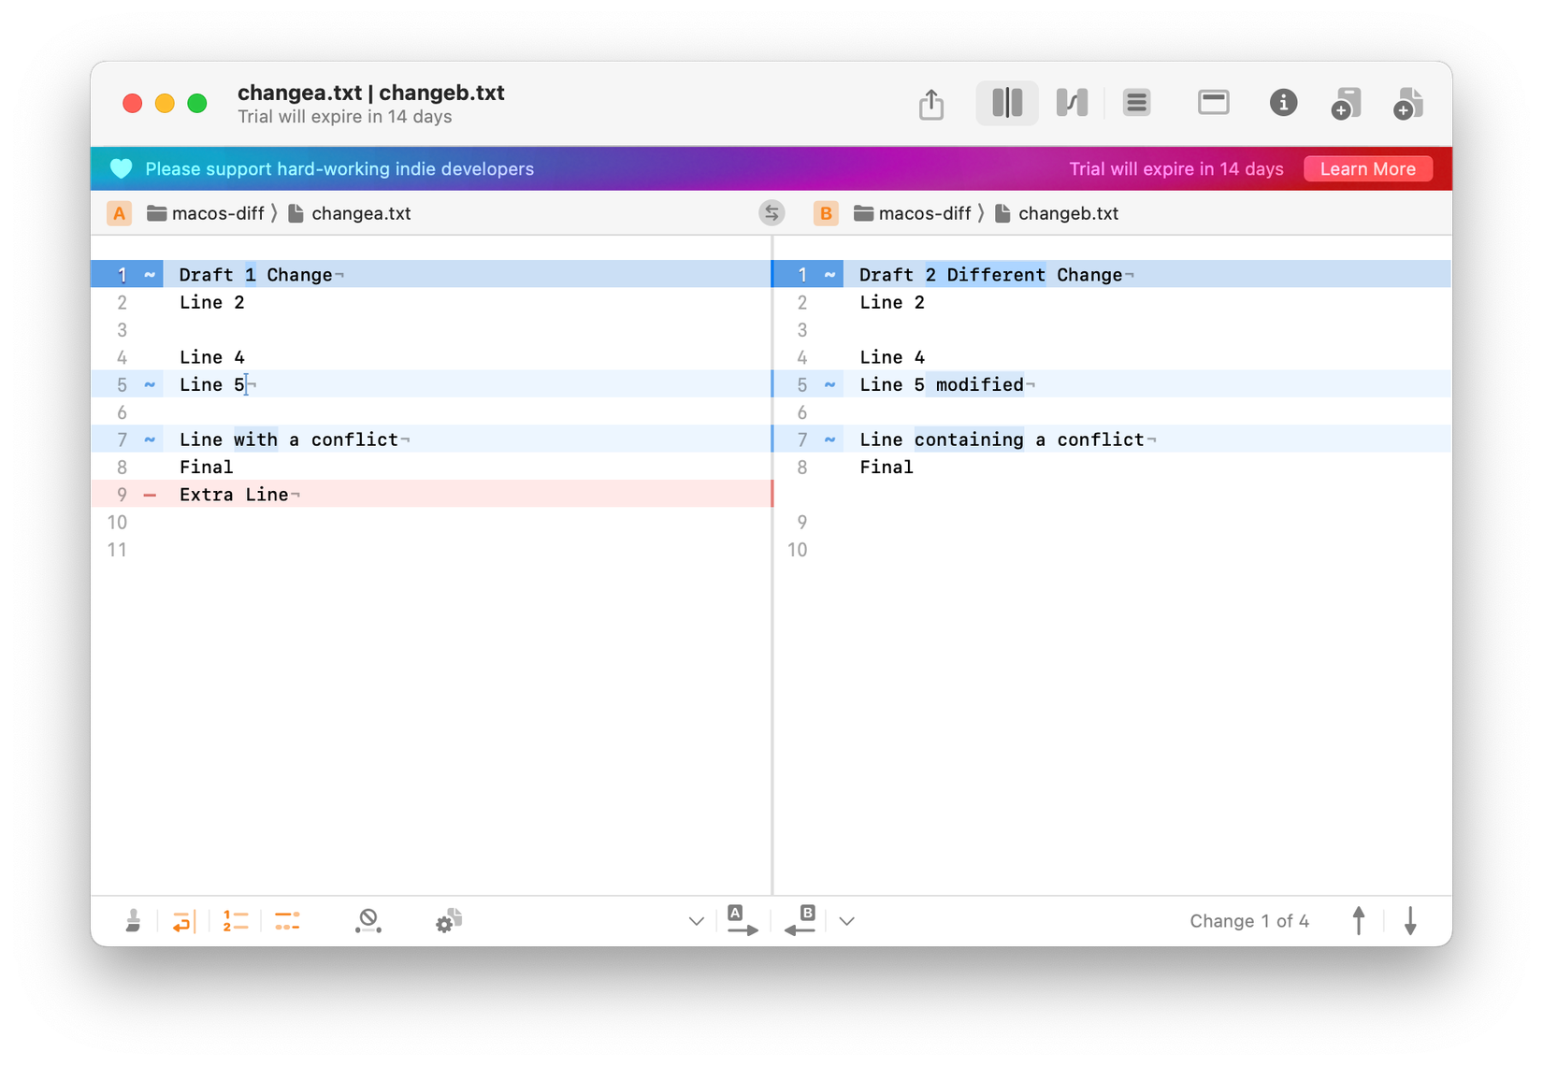Open the Unified view option
This screenshot has width=1543, height=1066.
pyautogui.click(x=1136, y=103)
